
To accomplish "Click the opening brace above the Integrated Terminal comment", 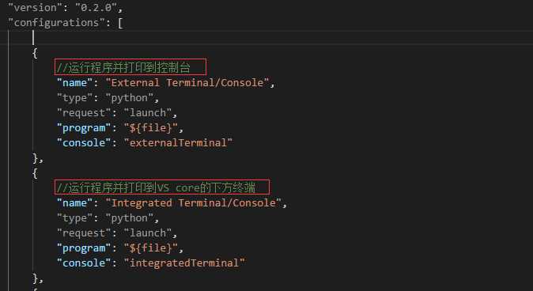I will (x=35, y=173).
